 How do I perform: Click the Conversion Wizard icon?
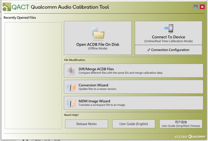(71, 87)
